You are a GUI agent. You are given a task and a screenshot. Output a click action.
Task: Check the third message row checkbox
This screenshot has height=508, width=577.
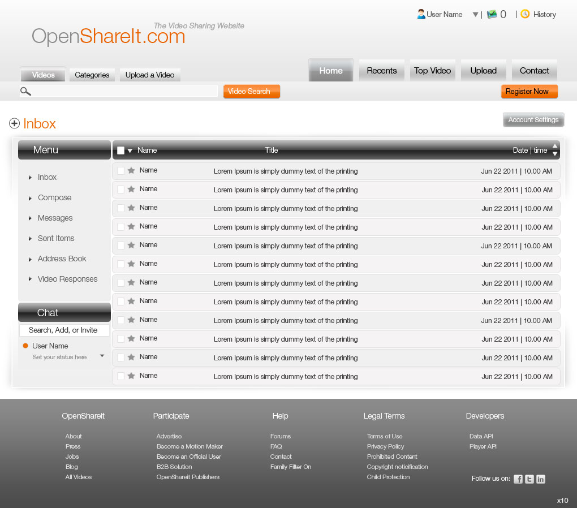click(120, 208)
